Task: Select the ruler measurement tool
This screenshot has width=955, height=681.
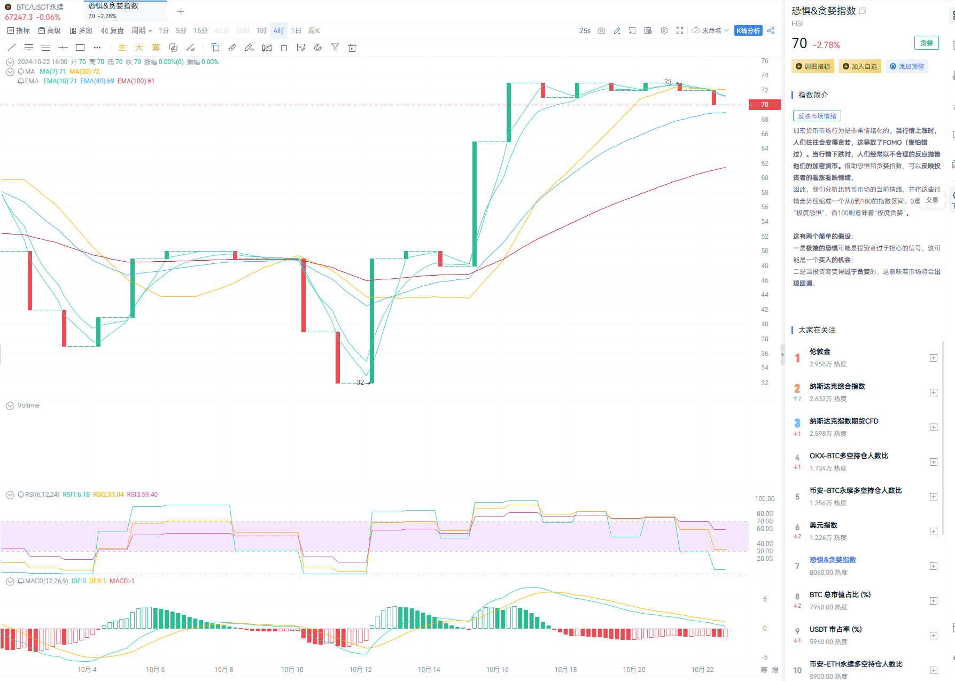Action: pos(232,48)
